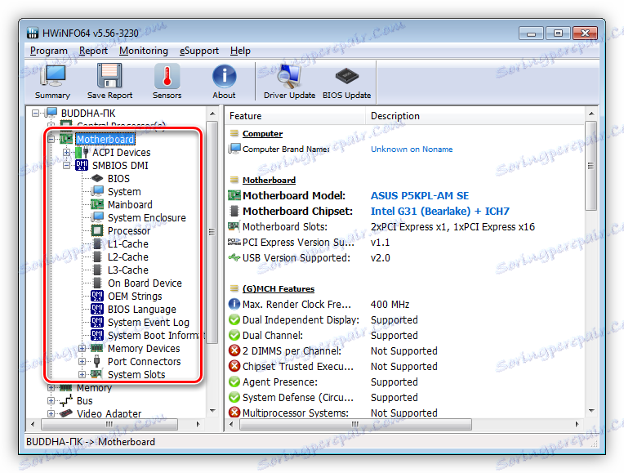This screenshot has width=624, height=473.
Task: Click the L3-Cache icon
Action: point(97,270)
